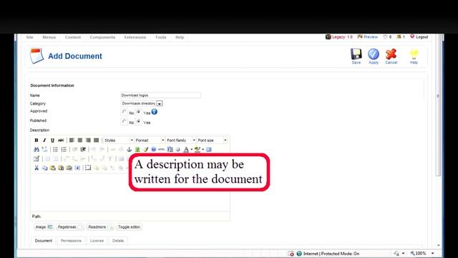Apply changes to the document
Viewport: 458px width, 258px height.
click(x=374, y=56)
